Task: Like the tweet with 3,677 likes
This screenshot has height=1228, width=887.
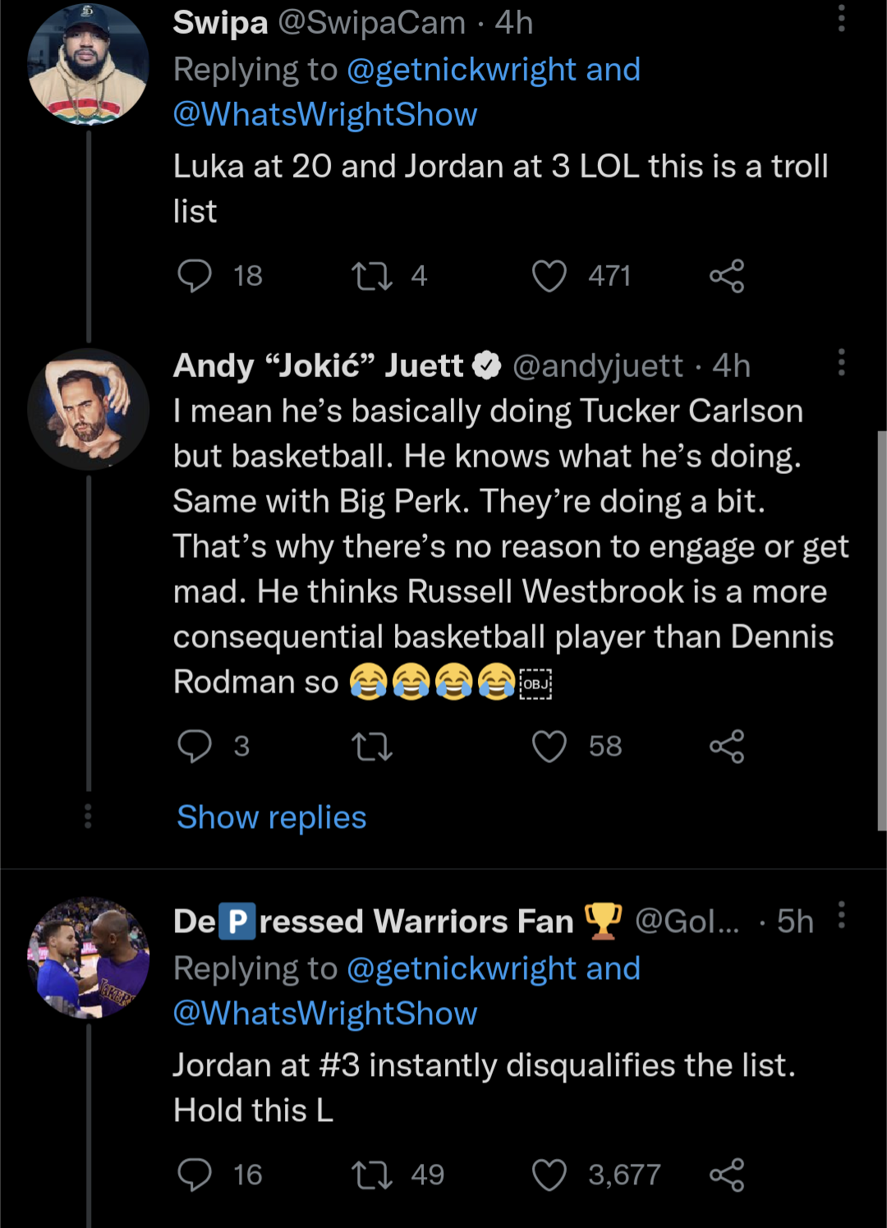Action: 549,1175
